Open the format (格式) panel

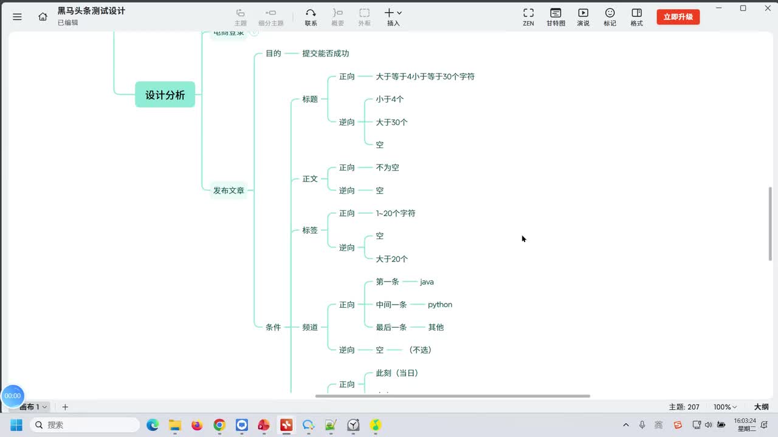click(x=636, y=17)
